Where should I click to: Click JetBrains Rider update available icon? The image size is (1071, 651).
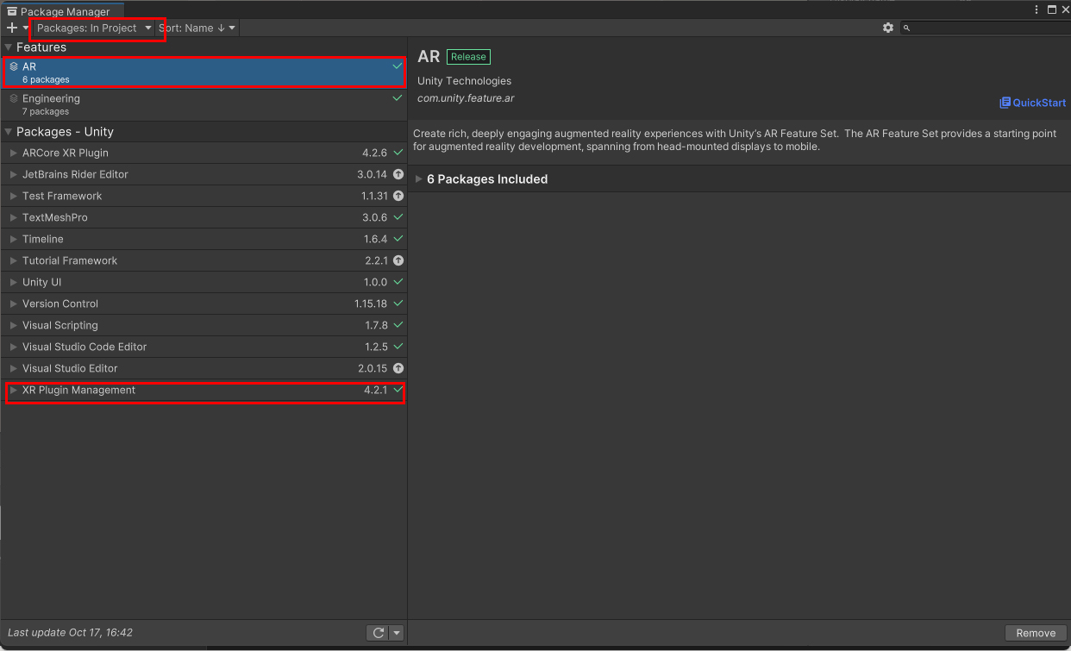(x=398, y=174)
